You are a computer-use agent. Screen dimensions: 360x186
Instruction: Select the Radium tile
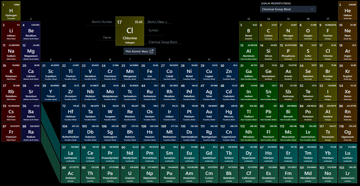(31, 132)
